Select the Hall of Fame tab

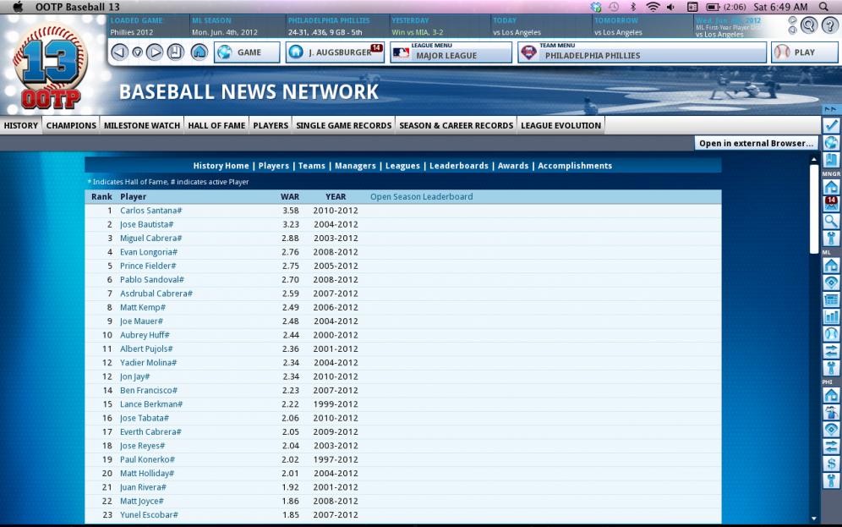click(x=216, y=125)
